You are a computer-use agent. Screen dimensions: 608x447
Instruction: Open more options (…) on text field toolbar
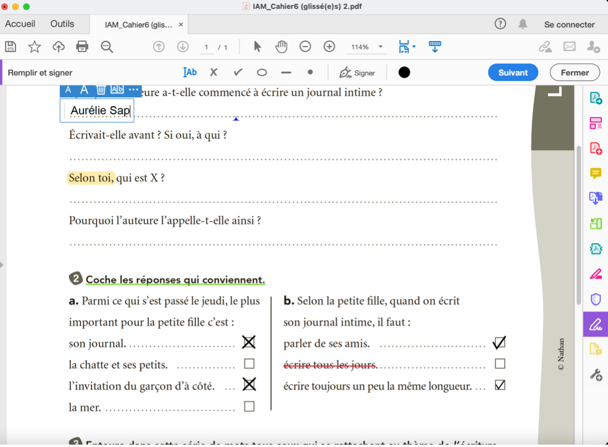133,90
